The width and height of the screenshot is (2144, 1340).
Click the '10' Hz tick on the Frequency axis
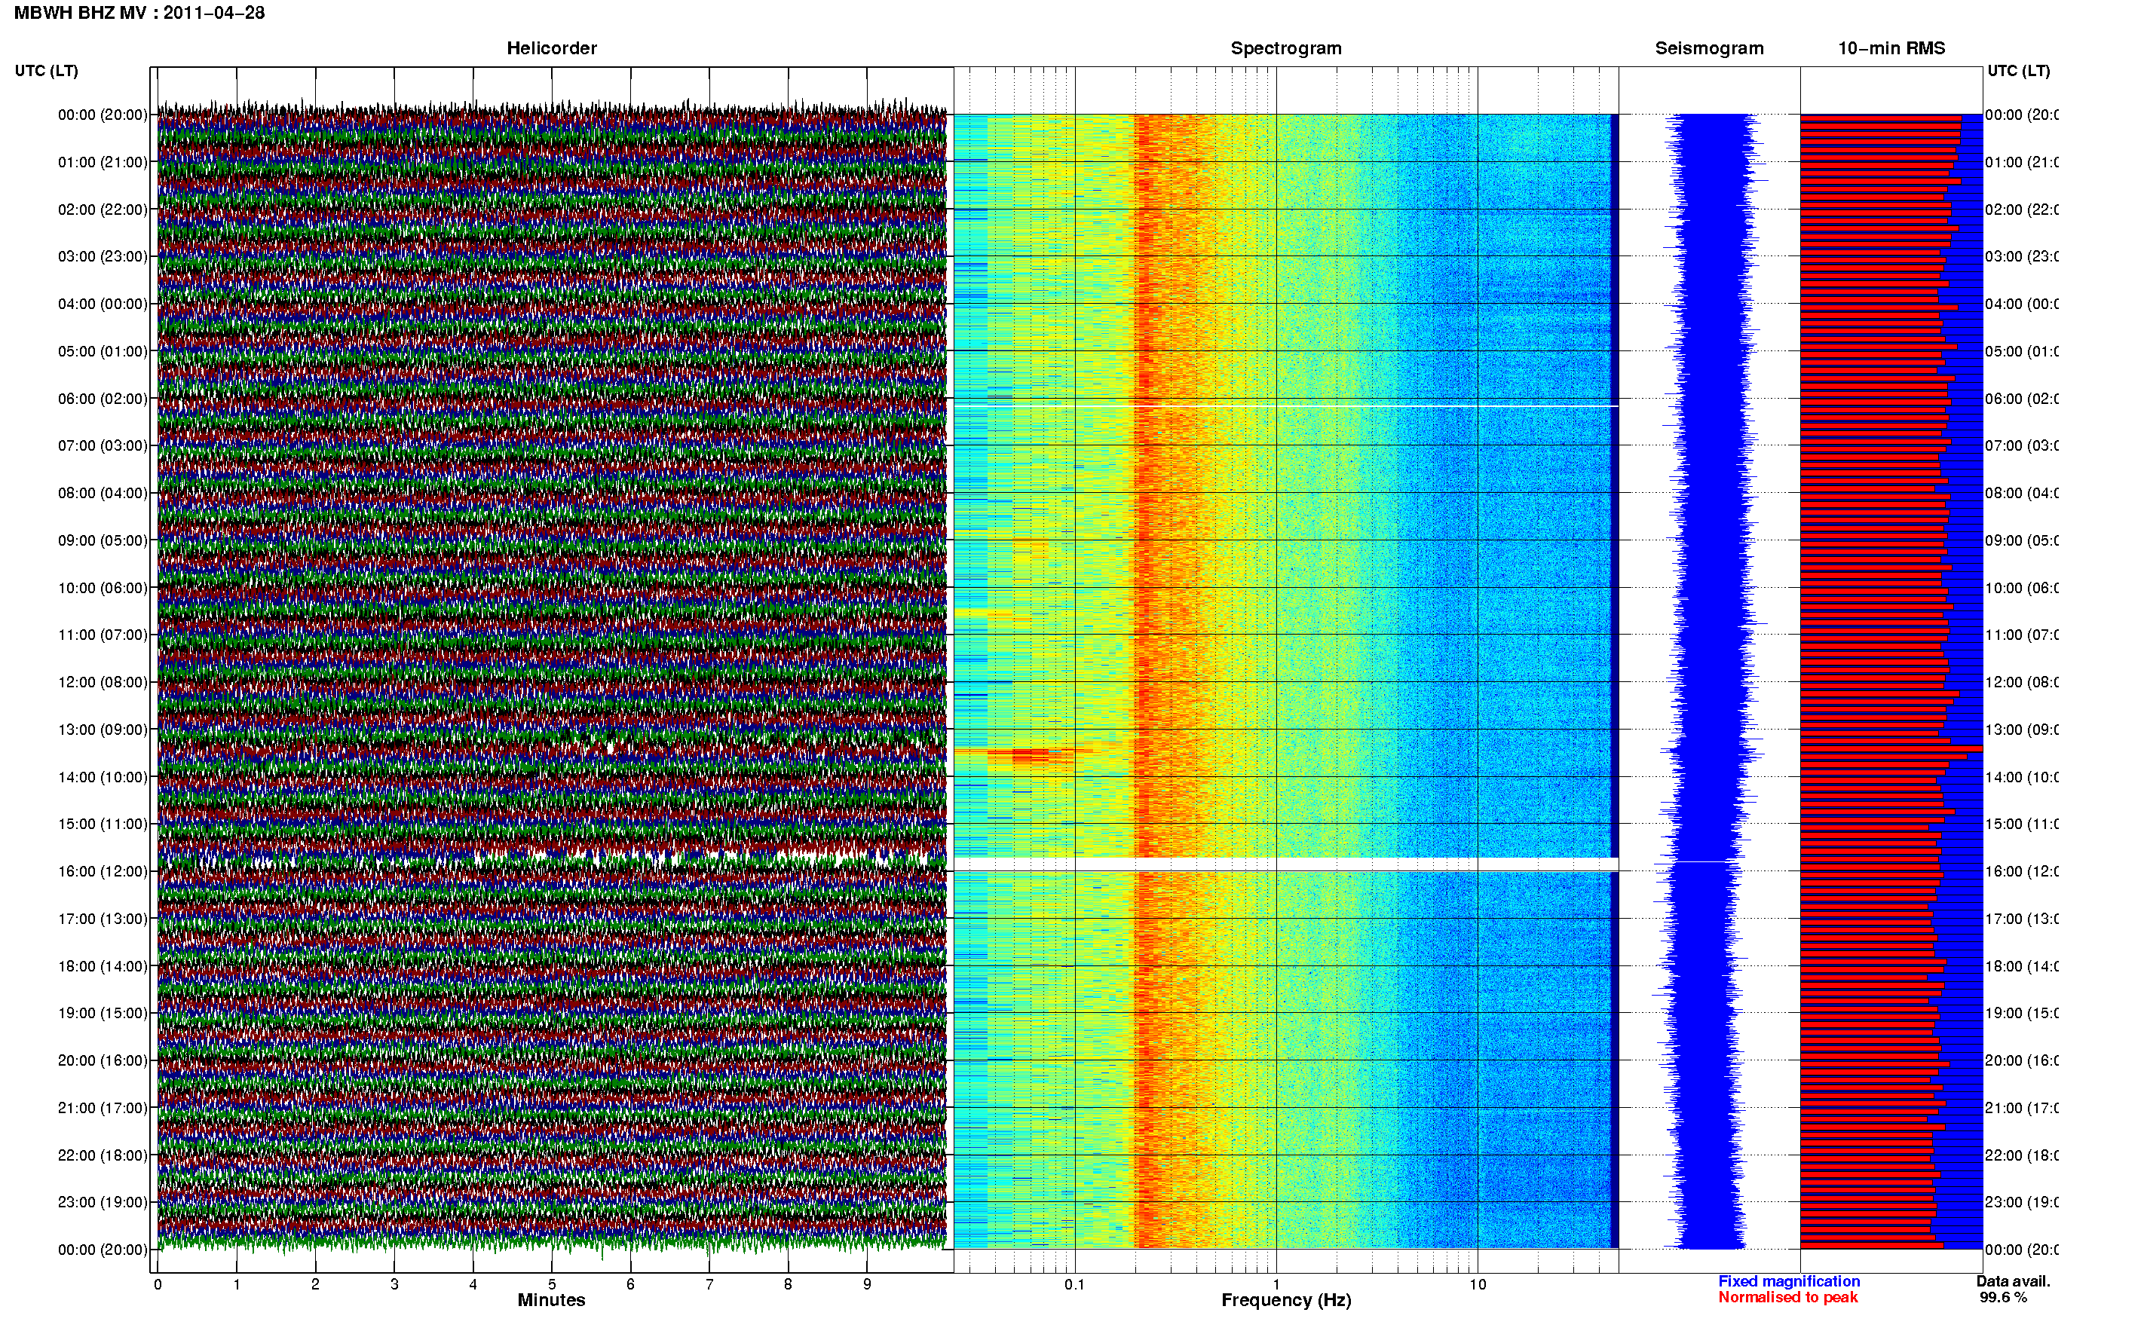[x=1478, y=1284]
